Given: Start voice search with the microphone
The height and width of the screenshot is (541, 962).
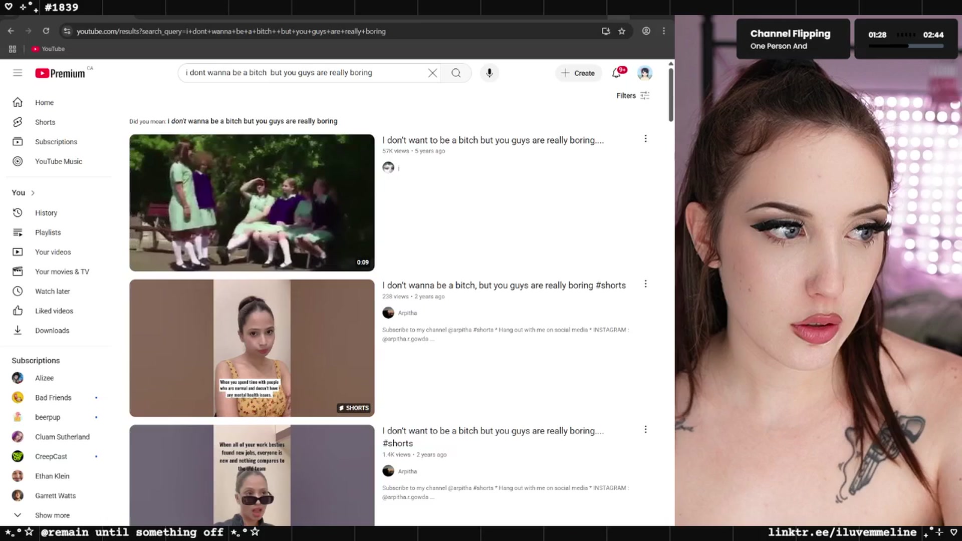Looking at the screenshot, I should pyautogui.click(x=490, y=73).
